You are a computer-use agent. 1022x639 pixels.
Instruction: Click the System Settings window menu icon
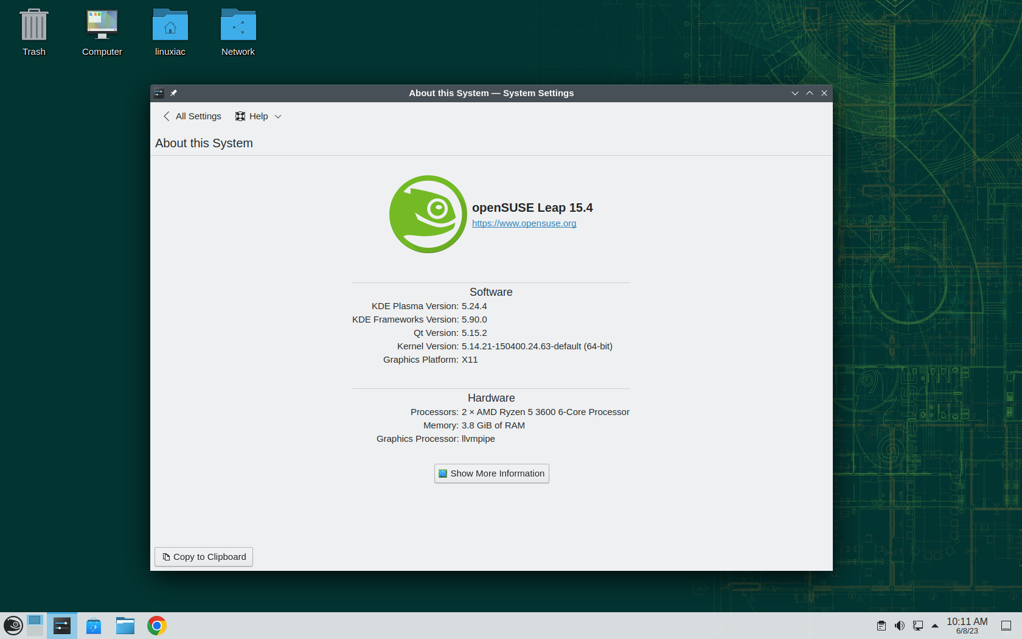159,93
